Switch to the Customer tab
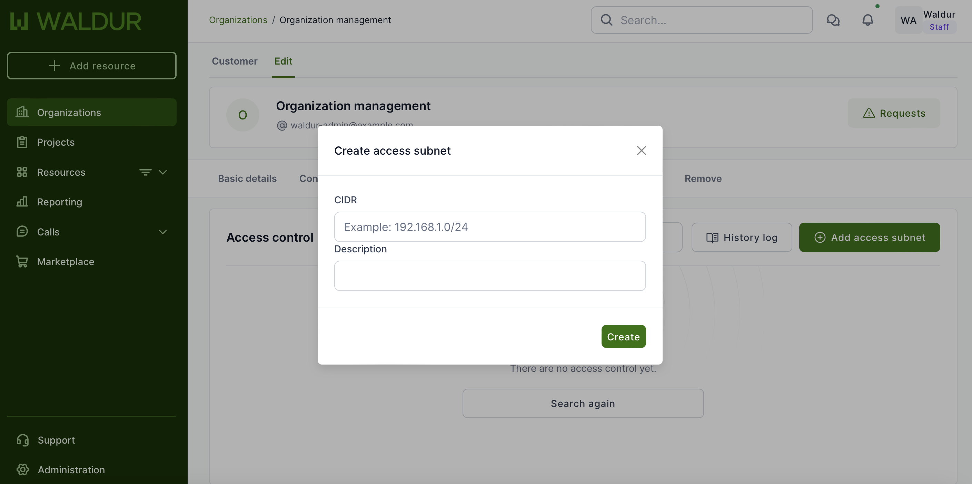Screen dimensions: 972x484 coord(234,61)
